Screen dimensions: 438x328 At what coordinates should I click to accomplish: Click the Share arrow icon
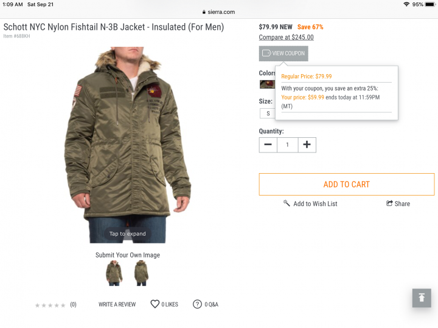(389, 203)
